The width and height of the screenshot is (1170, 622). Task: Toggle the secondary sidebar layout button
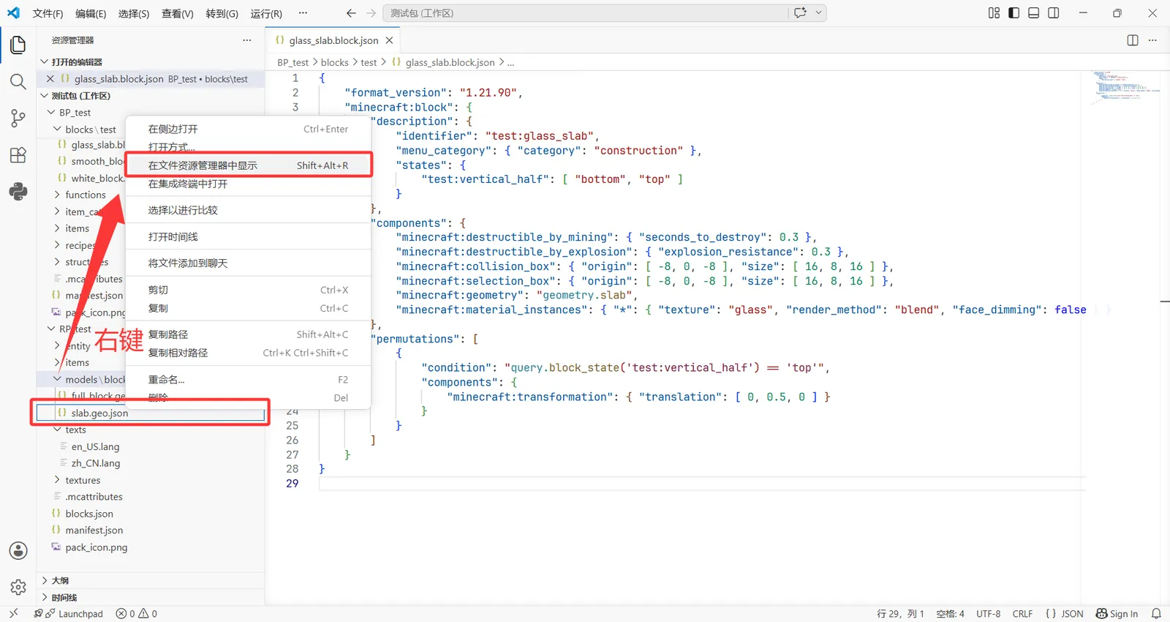(1054, 13)
